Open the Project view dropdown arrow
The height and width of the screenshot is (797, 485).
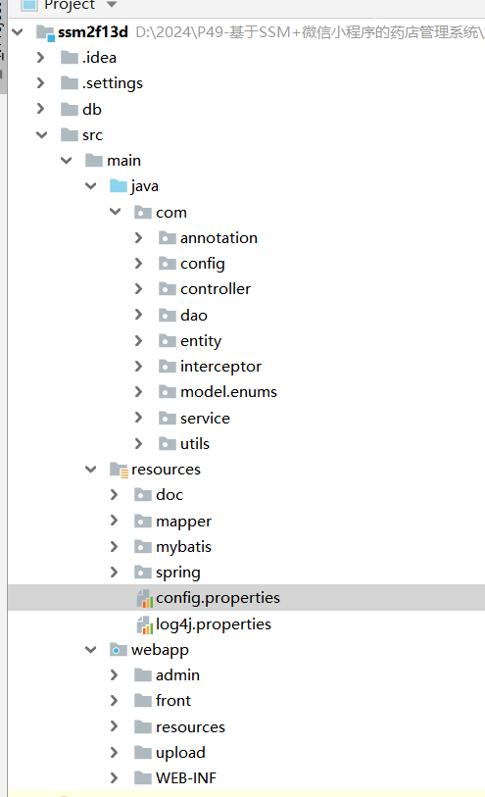[x=112, y=5]
